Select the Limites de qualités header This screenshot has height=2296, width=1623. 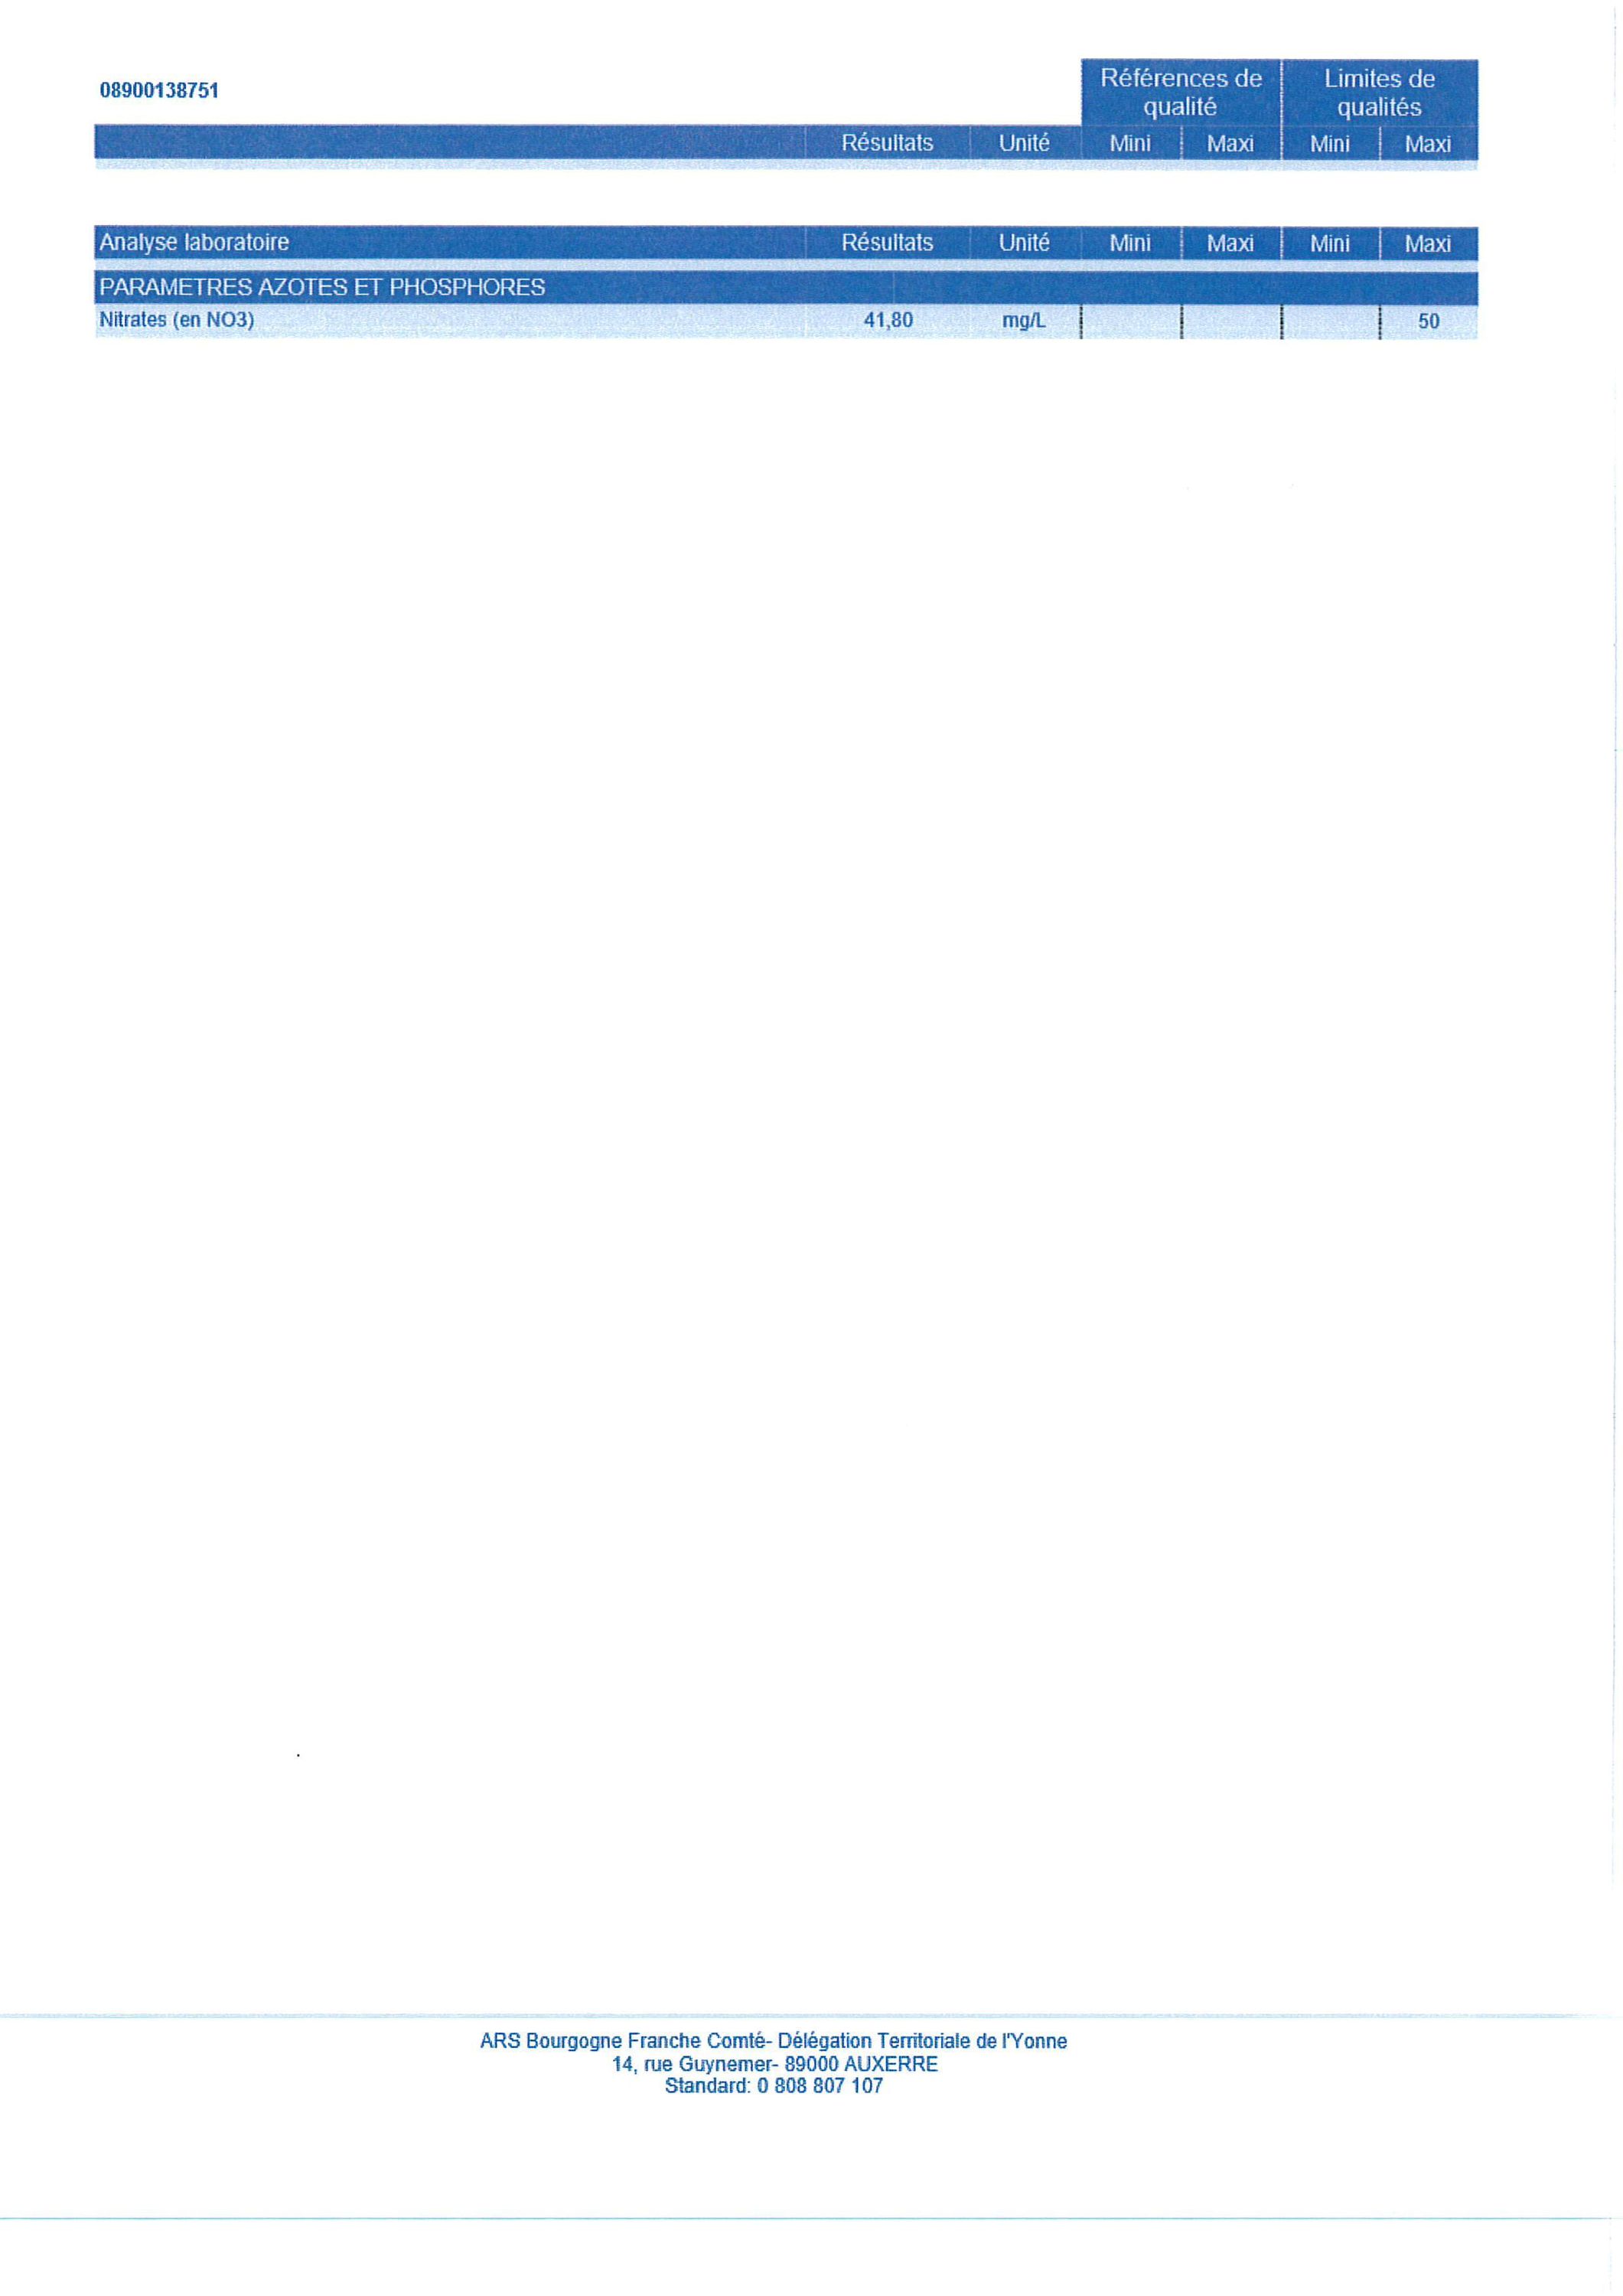click(x=1379, y=92)
